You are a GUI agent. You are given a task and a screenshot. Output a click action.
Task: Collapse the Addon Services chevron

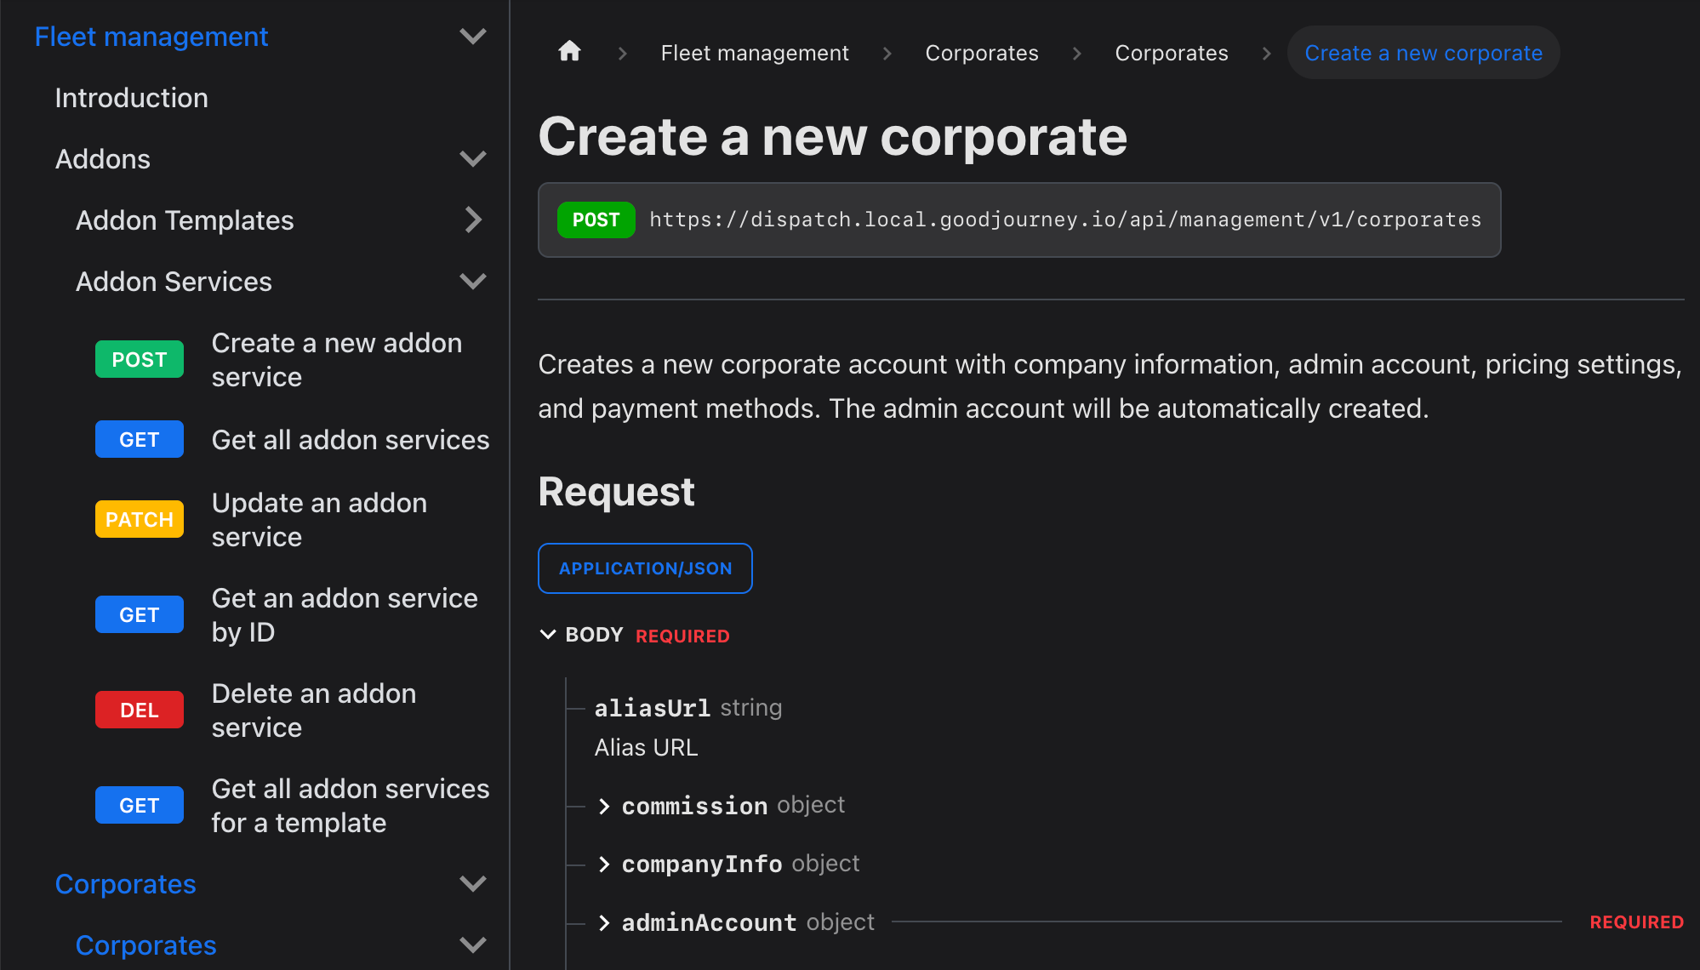472,282
